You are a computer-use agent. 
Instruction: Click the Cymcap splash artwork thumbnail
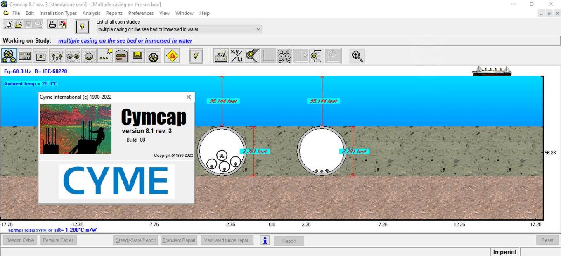pos(76,129)
